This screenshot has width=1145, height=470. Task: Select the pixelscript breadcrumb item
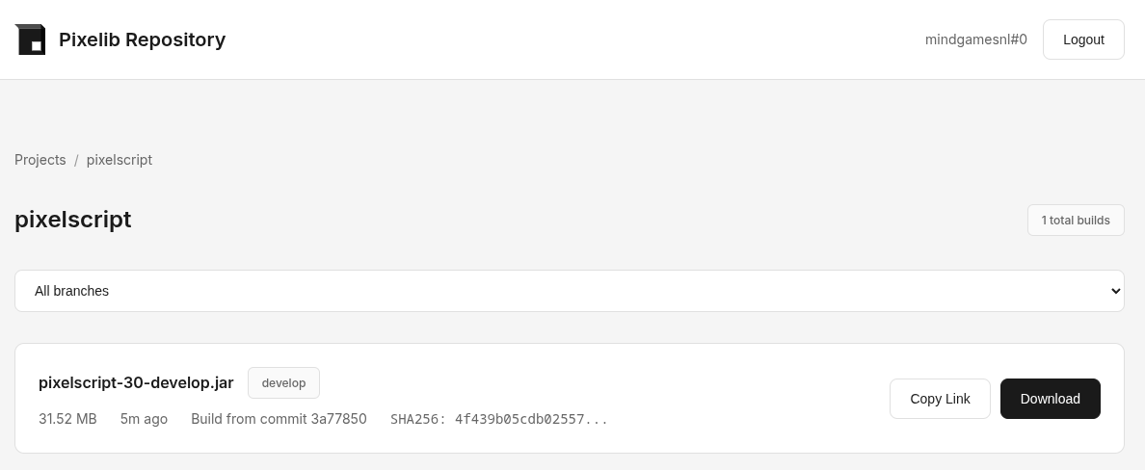[120, 160]
